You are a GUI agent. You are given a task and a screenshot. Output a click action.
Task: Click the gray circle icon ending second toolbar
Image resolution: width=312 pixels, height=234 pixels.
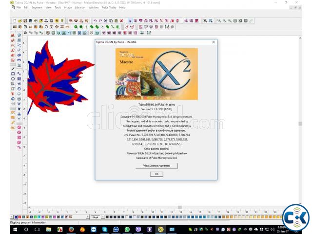[x=172, y=27]
